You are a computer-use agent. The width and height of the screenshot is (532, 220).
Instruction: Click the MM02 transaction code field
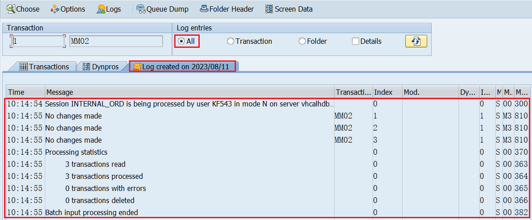tap(116, 41)
